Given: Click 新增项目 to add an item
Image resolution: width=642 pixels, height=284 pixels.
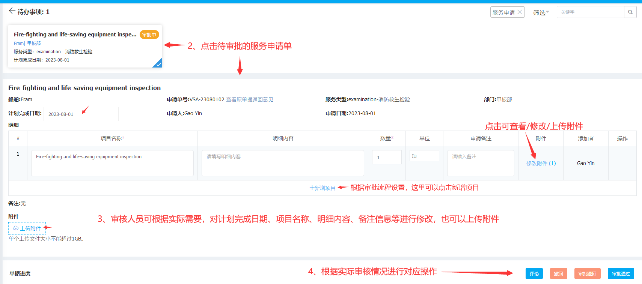Looking at the screenshot, I should [323, 188].
